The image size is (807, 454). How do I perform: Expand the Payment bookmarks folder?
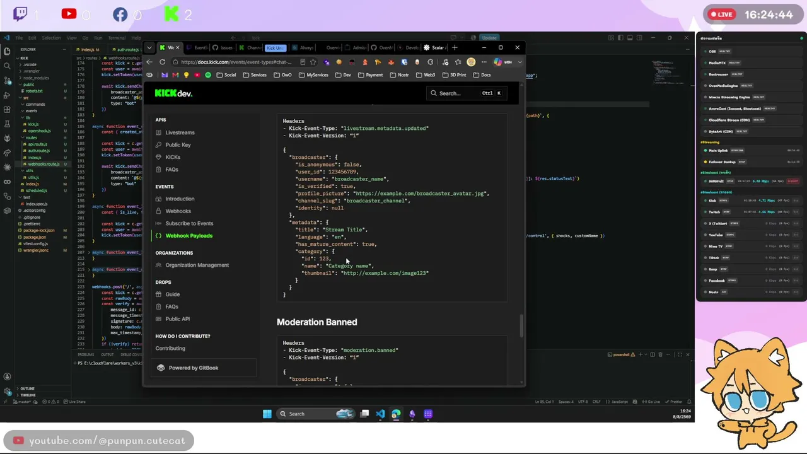pos(371,75)
